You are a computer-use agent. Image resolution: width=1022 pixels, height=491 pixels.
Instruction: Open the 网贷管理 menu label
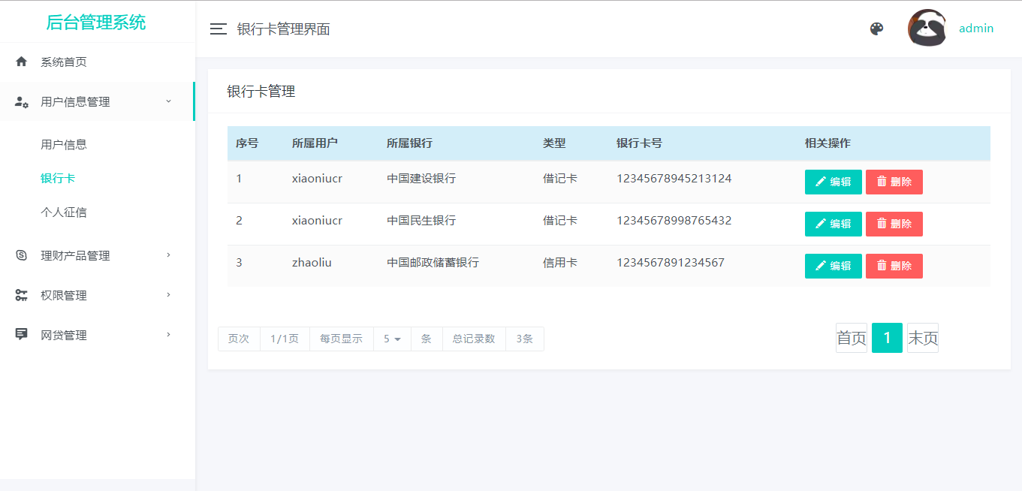click(x=64, y=335)
